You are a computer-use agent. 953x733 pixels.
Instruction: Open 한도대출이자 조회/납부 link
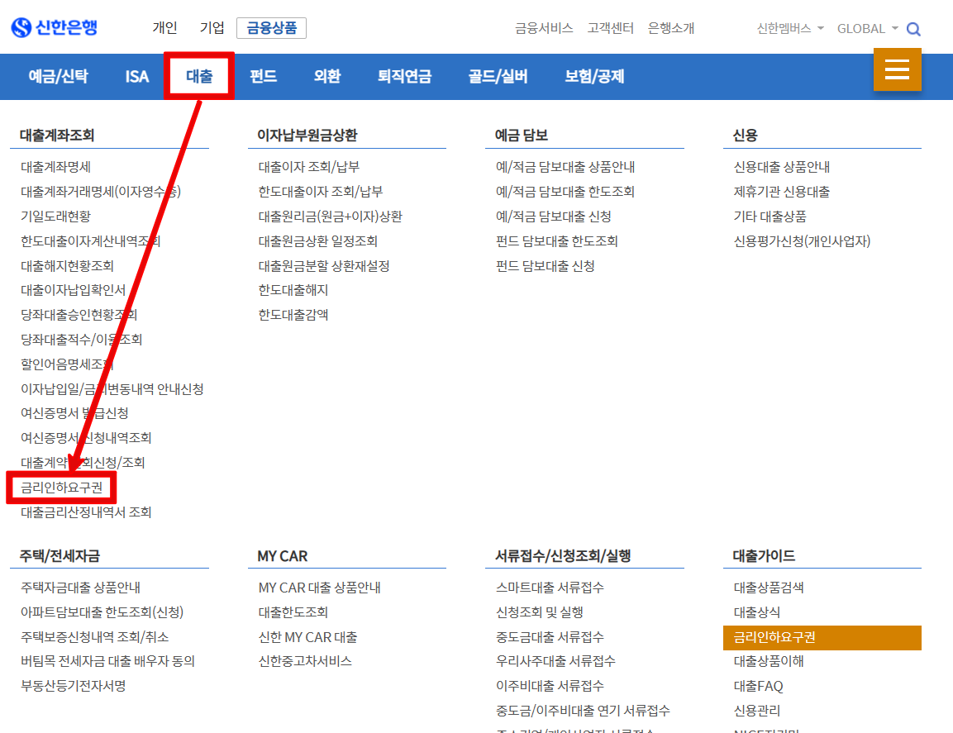[321, 192]
